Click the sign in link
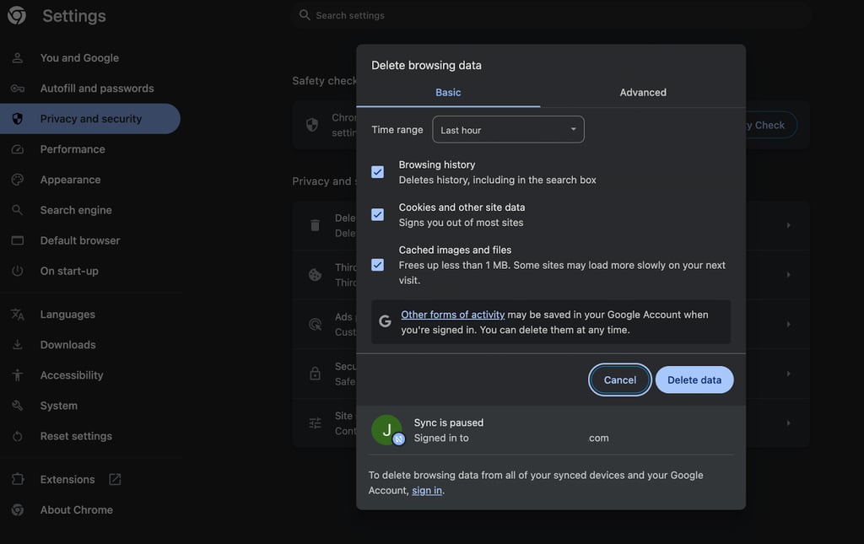Image resolution: width=864 pixels, height=544 pixels. coord(427,490)
